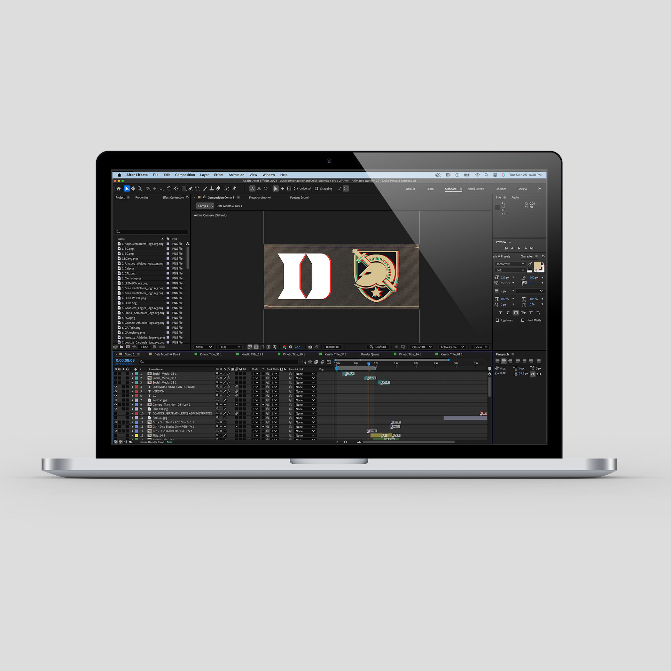Switch to the Learn workspace
671x671 pixels.
(x=430, y=189)
